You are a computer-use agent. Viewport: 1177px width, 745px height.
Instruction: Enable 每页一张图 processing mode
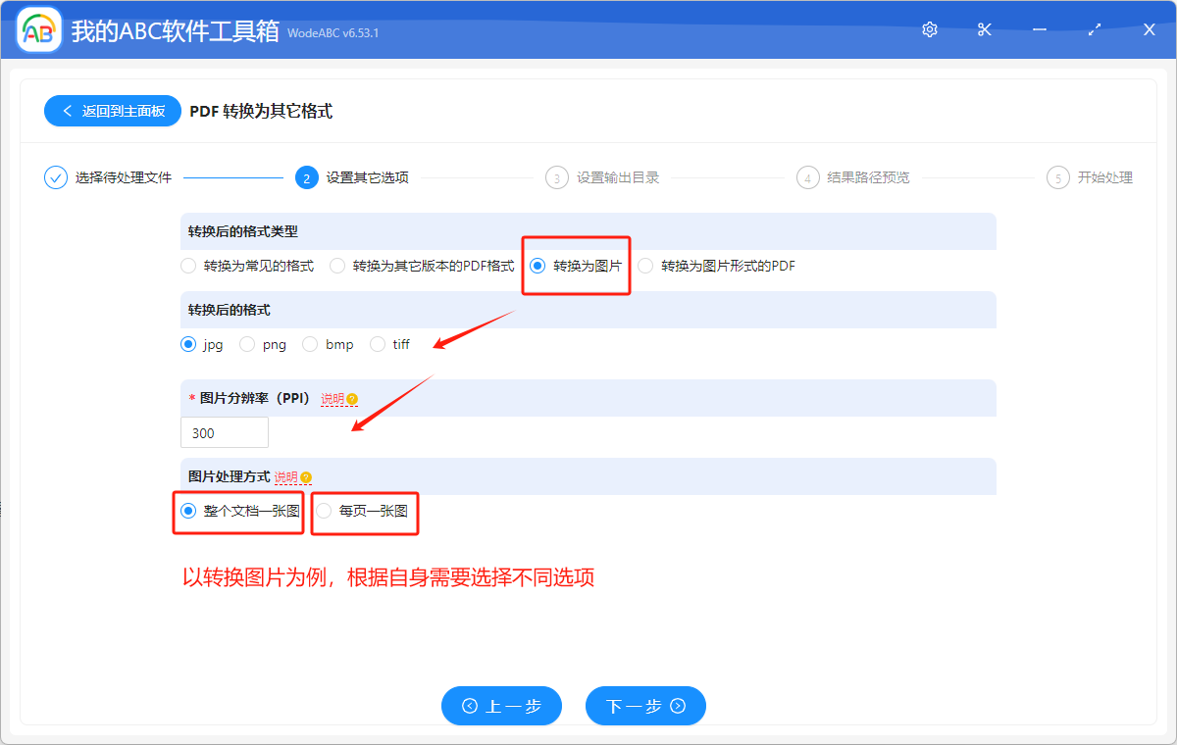click(x=324, y=511)
